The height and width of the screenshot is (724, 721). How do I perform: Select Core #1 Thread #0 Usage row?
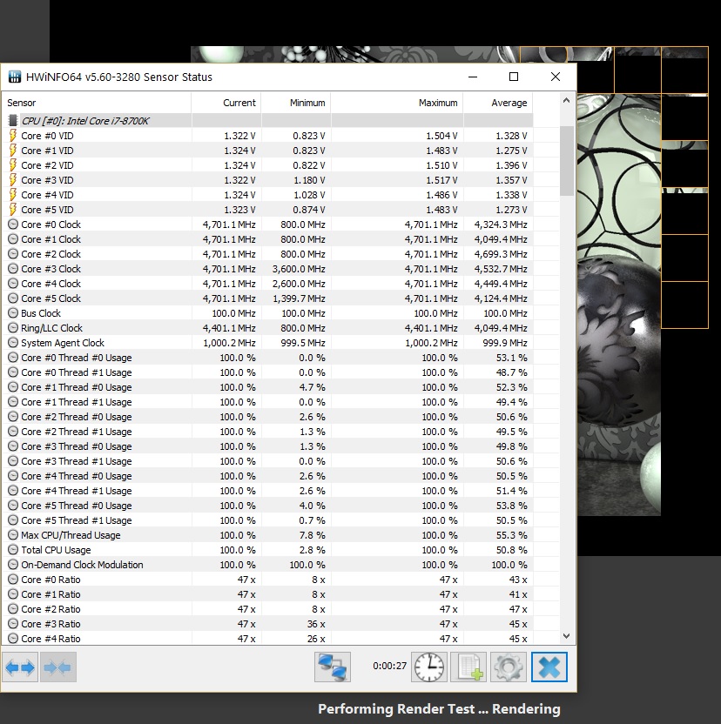(x=267, y=387)
